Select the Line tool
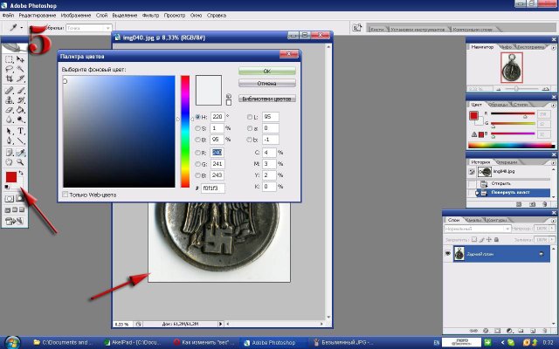The height and width of the screenshot is (349, 559). pos(20,140)
